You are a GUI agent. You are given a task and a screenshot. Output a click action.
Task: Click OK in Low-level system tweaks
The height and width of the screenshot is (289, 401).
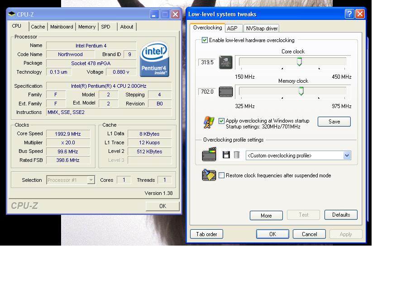272,234
